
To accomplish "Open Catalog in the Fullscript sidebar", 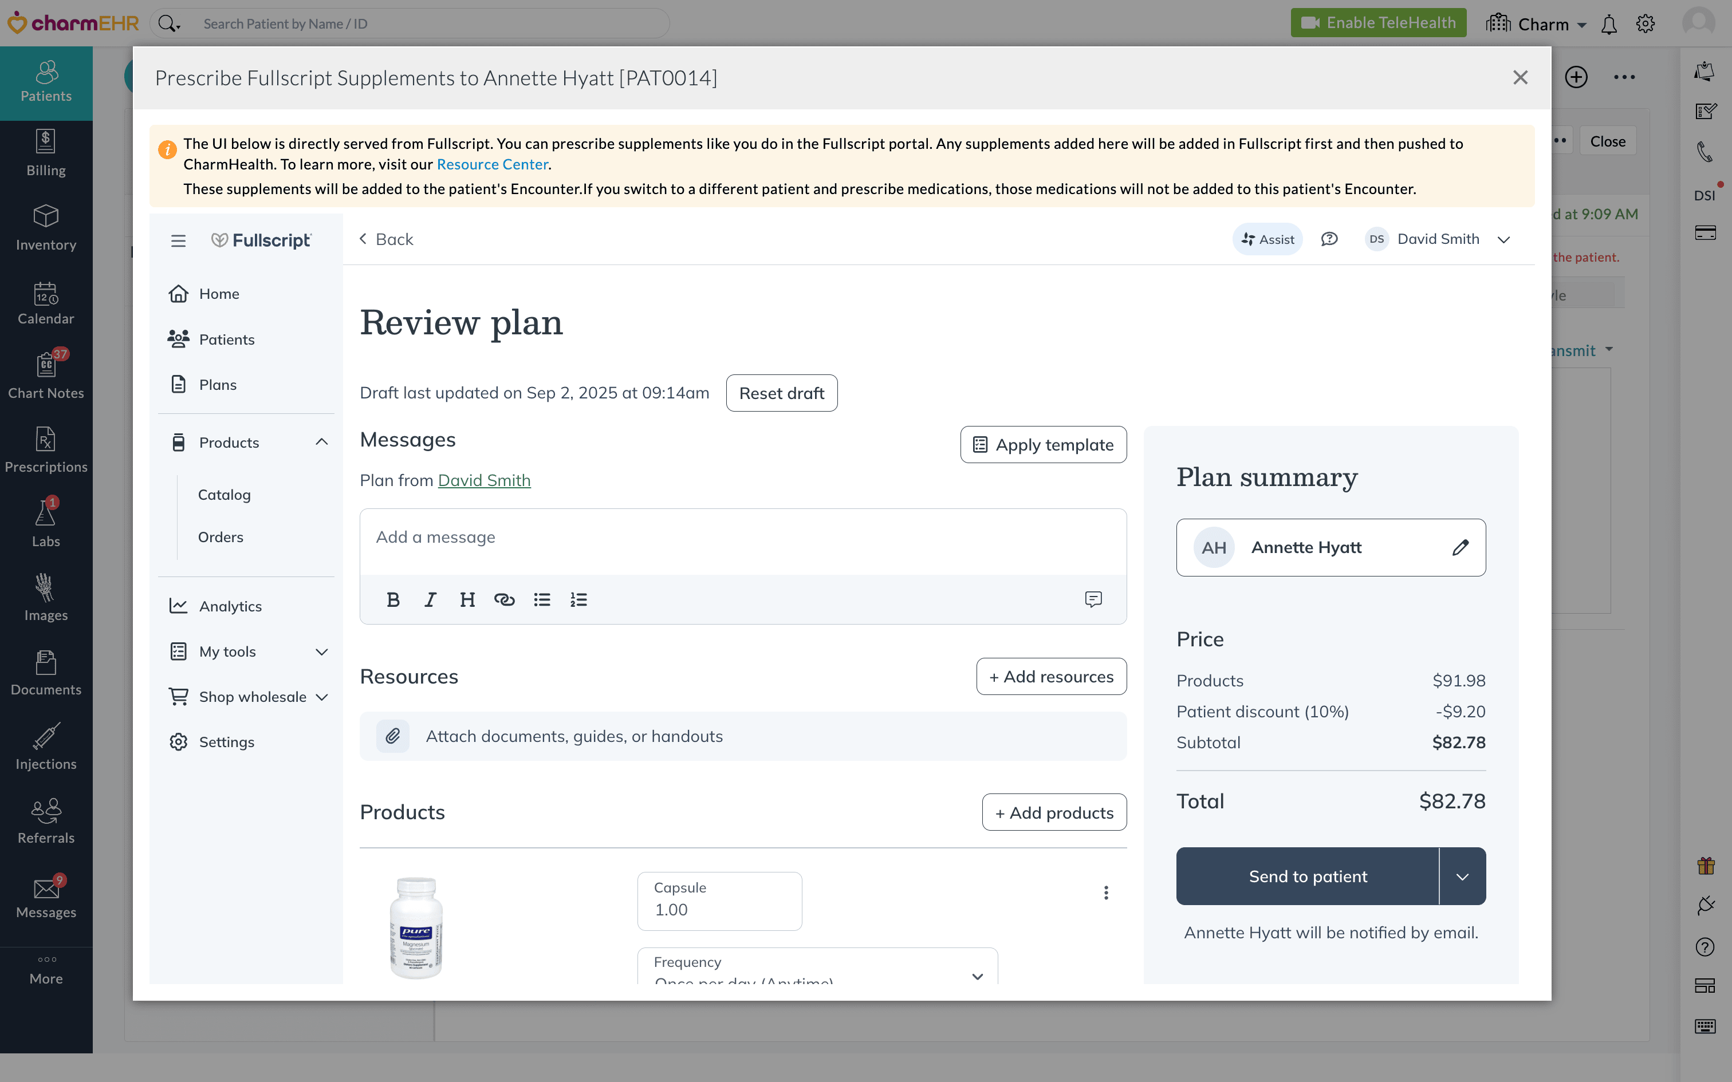I will click(x=224, y=495).
